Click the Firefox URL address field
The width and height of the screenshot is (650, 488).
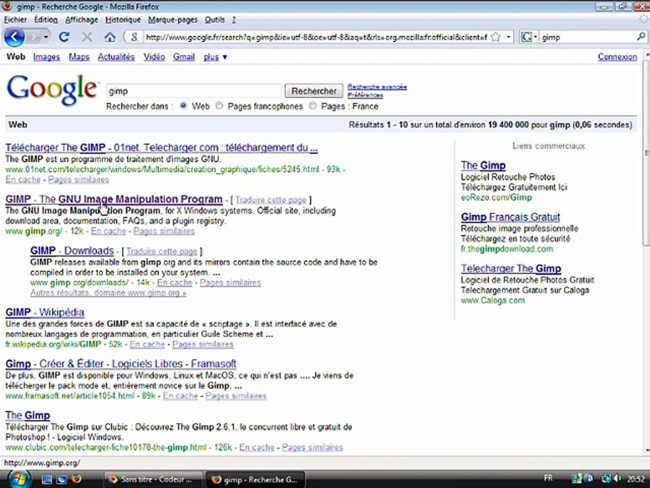[316, 37]
